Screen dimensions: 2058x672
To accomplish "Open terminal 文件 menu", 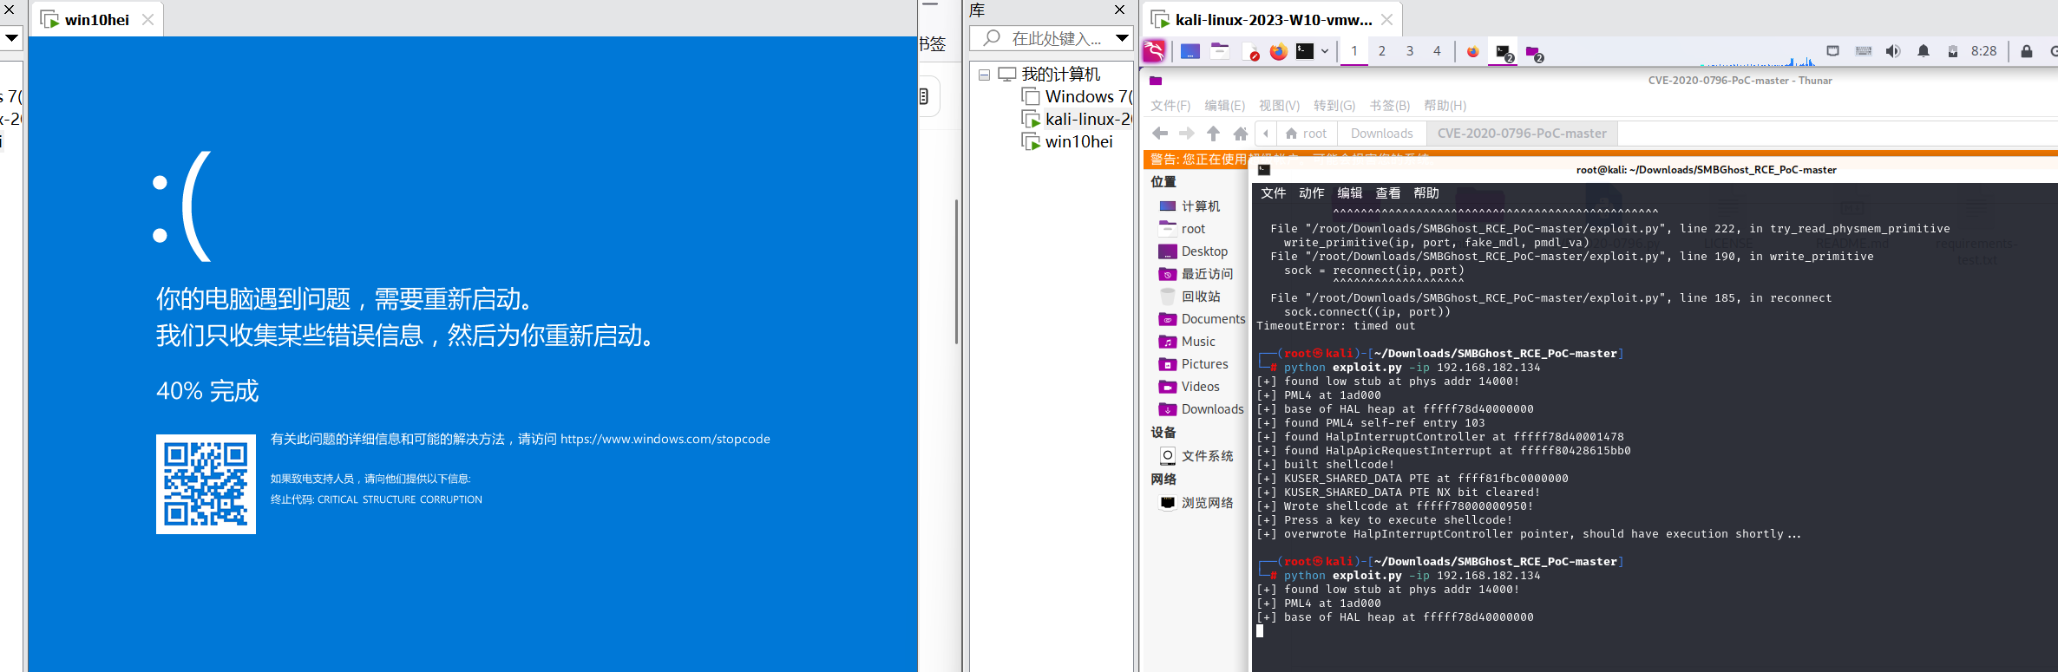I will [1273, 193].
